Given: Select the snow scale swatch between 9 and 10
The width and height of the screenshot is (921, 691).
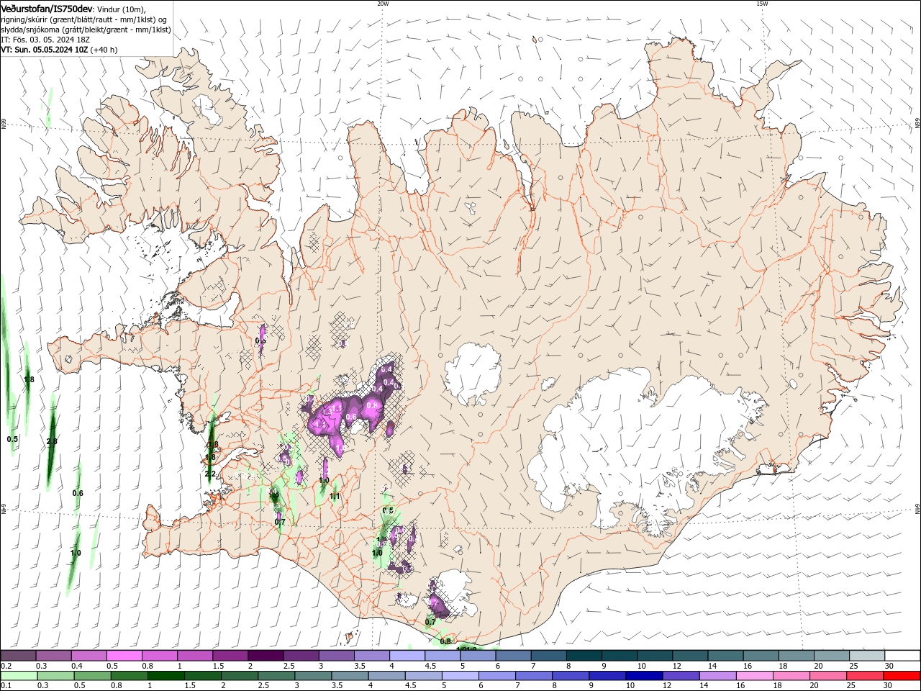Looking at the screenshot, I should [619, 656].
